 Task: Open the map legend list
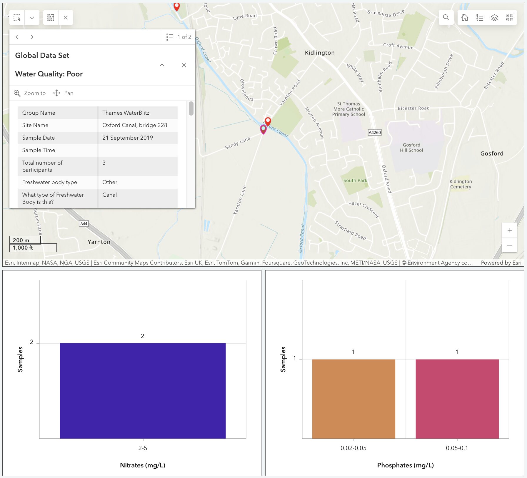(x=480, y=18)
